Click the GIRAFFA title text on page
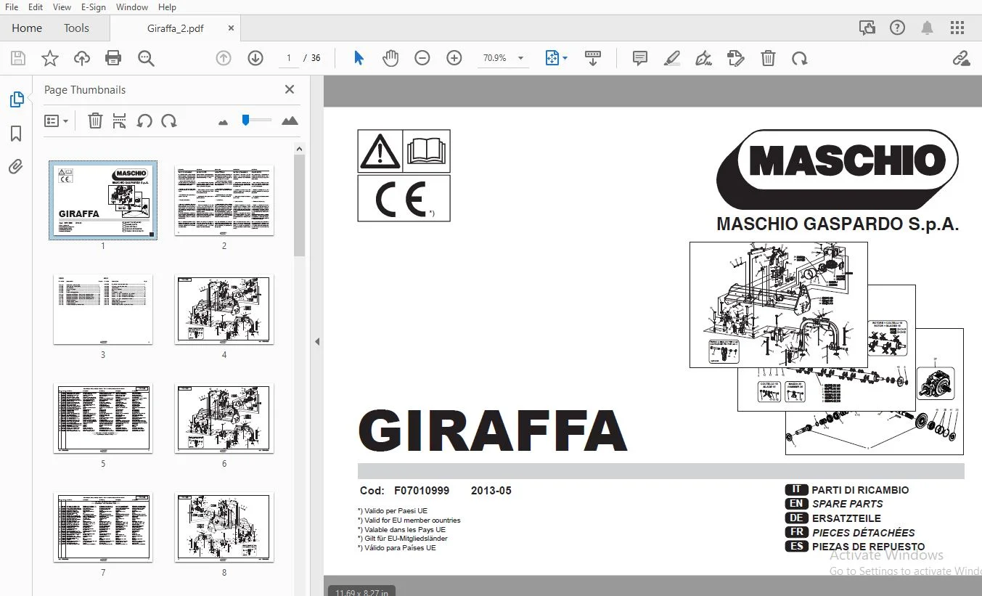The width and height of the screenshot is (982, 596). click(x=492, y=431)
